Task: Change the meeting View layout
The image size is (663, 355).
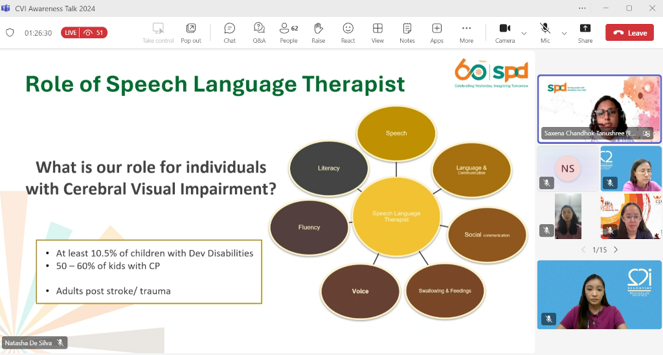Action: (x=377, y=32)
